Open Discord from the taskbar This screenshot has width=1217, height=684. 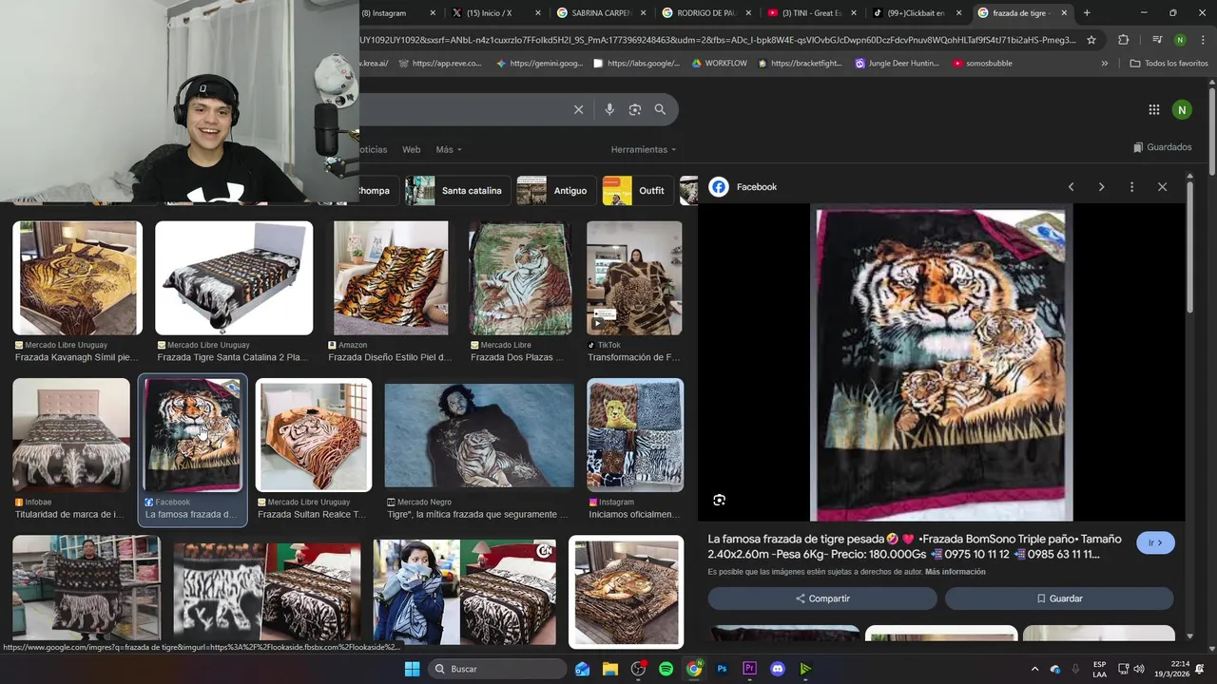[x=778, y=669]
